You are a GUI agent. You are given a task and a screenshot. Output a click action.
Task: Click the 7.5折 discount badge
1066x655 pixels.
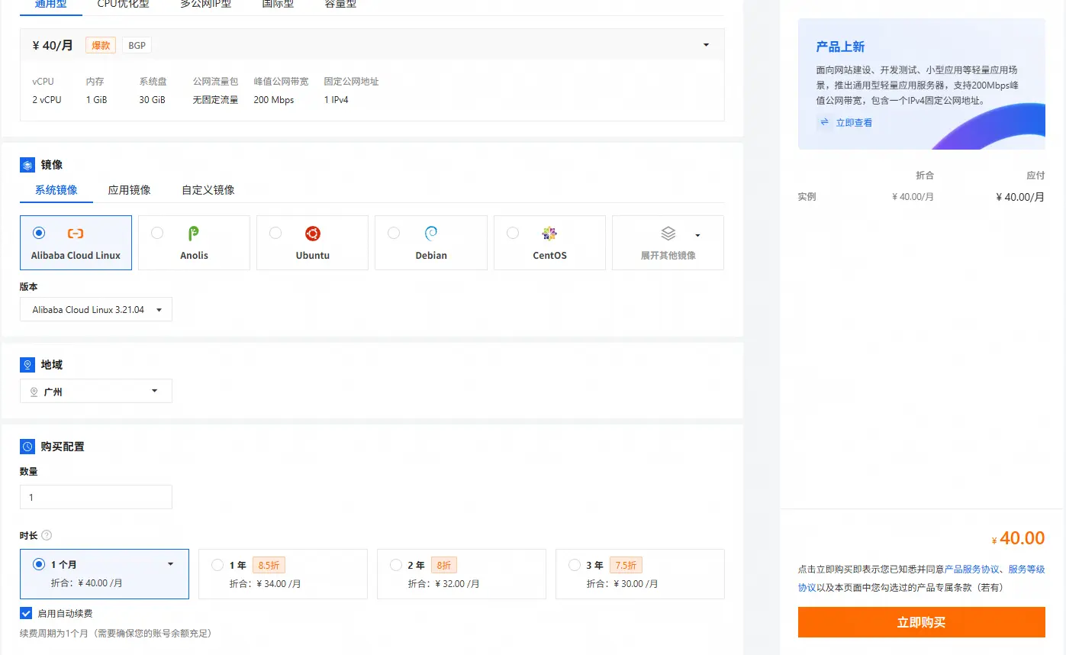(x=626, y=566)
